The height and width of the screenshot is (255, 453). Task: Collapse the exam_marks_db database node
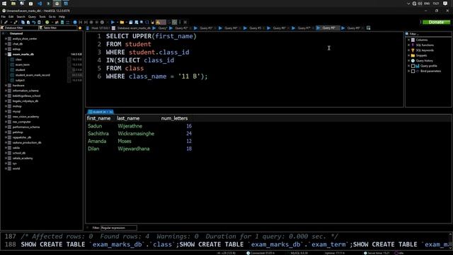click(6, 55)
